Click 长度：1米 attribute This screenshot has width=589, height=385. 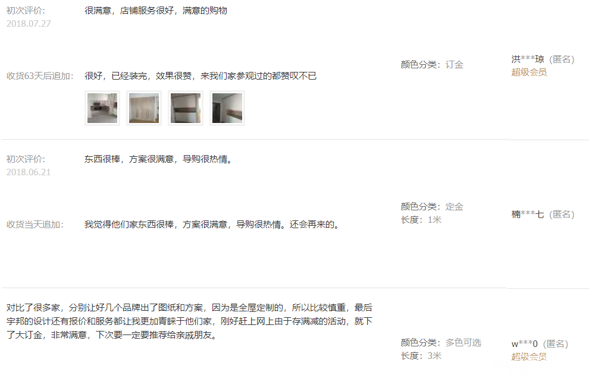[x=421, y=219]
